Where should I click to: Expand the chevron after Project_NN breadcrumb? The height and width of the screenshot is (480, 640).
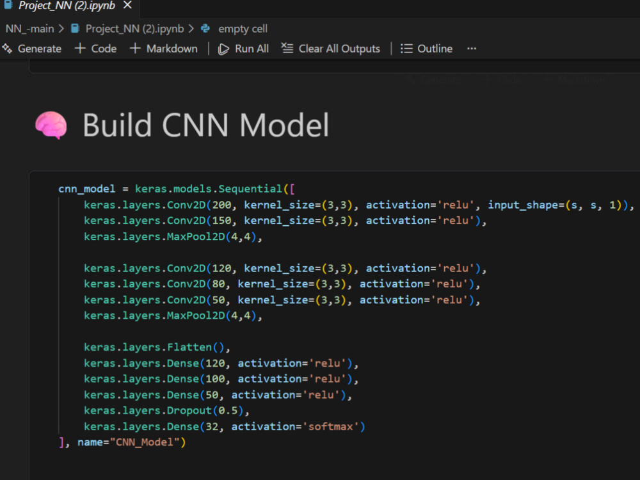pyautogui.click(x=191, y=29)
